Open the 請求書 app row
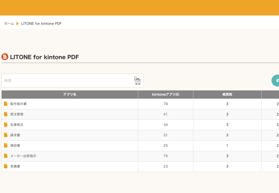The image size is (279, 193). point(140,135)
